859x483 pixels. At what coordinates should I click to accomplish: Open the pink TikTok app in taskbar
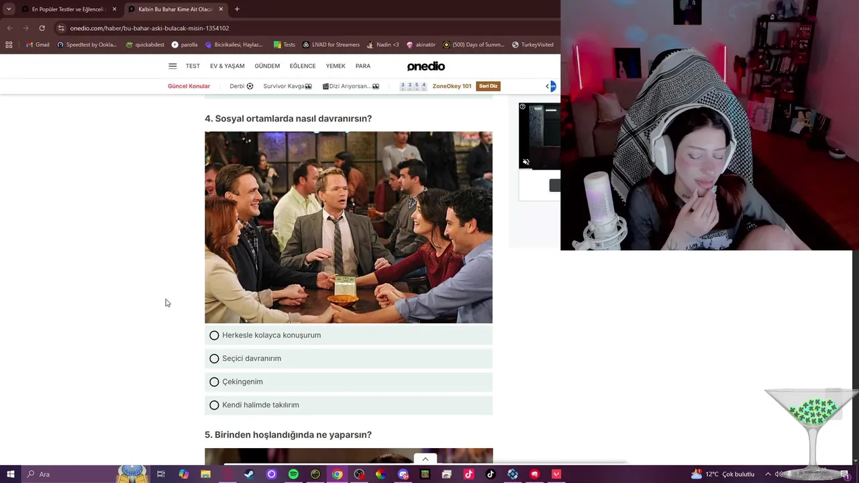pyautogui.click(x=468, y=474)
